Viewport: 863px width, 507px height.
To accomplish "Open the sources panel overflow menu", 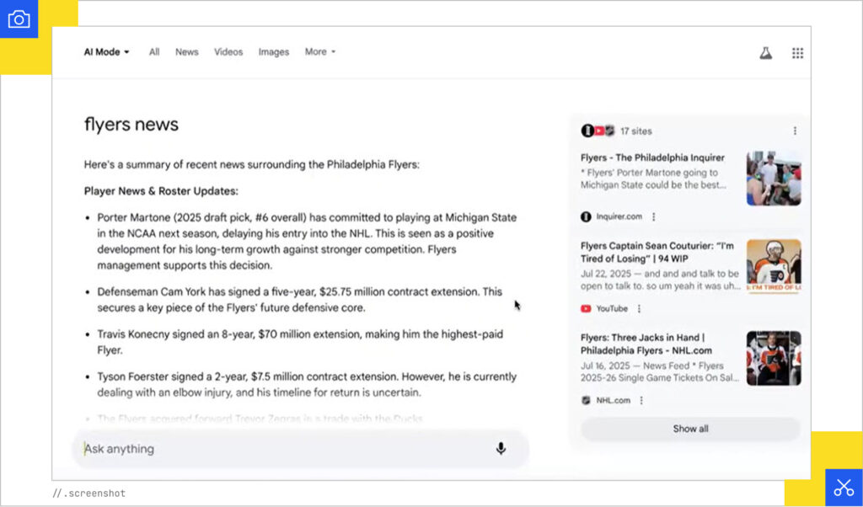I will pos(793,131).
